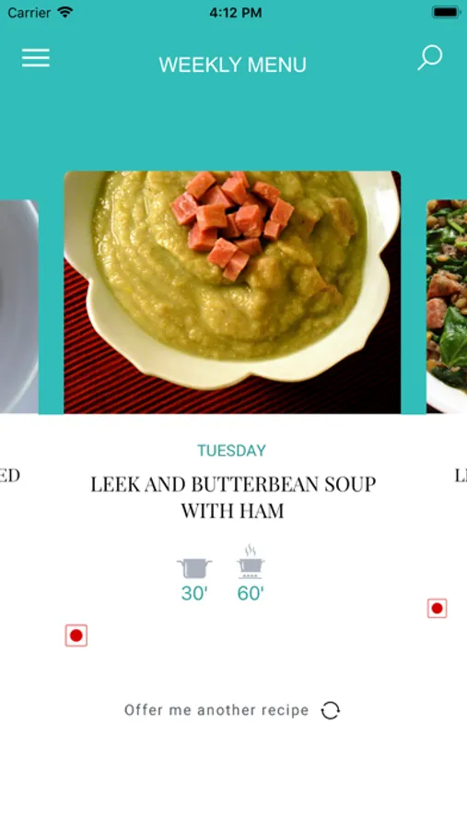Tap the 60' cooking time text
This screenshot has height=830, width=467.
pos(251,594)
